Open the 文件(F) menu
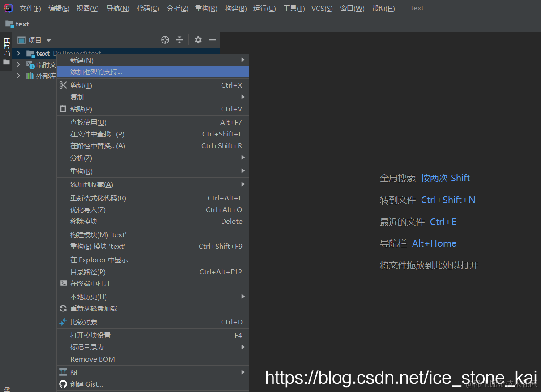The image size is (541, 392). 30,8
